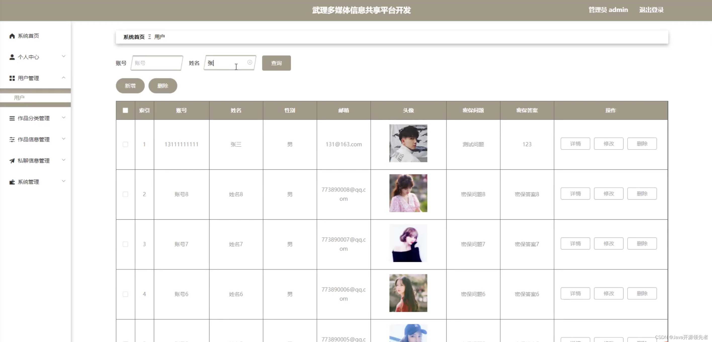
Task: Click the 账号 input field
Action: [x=156, y=63]
